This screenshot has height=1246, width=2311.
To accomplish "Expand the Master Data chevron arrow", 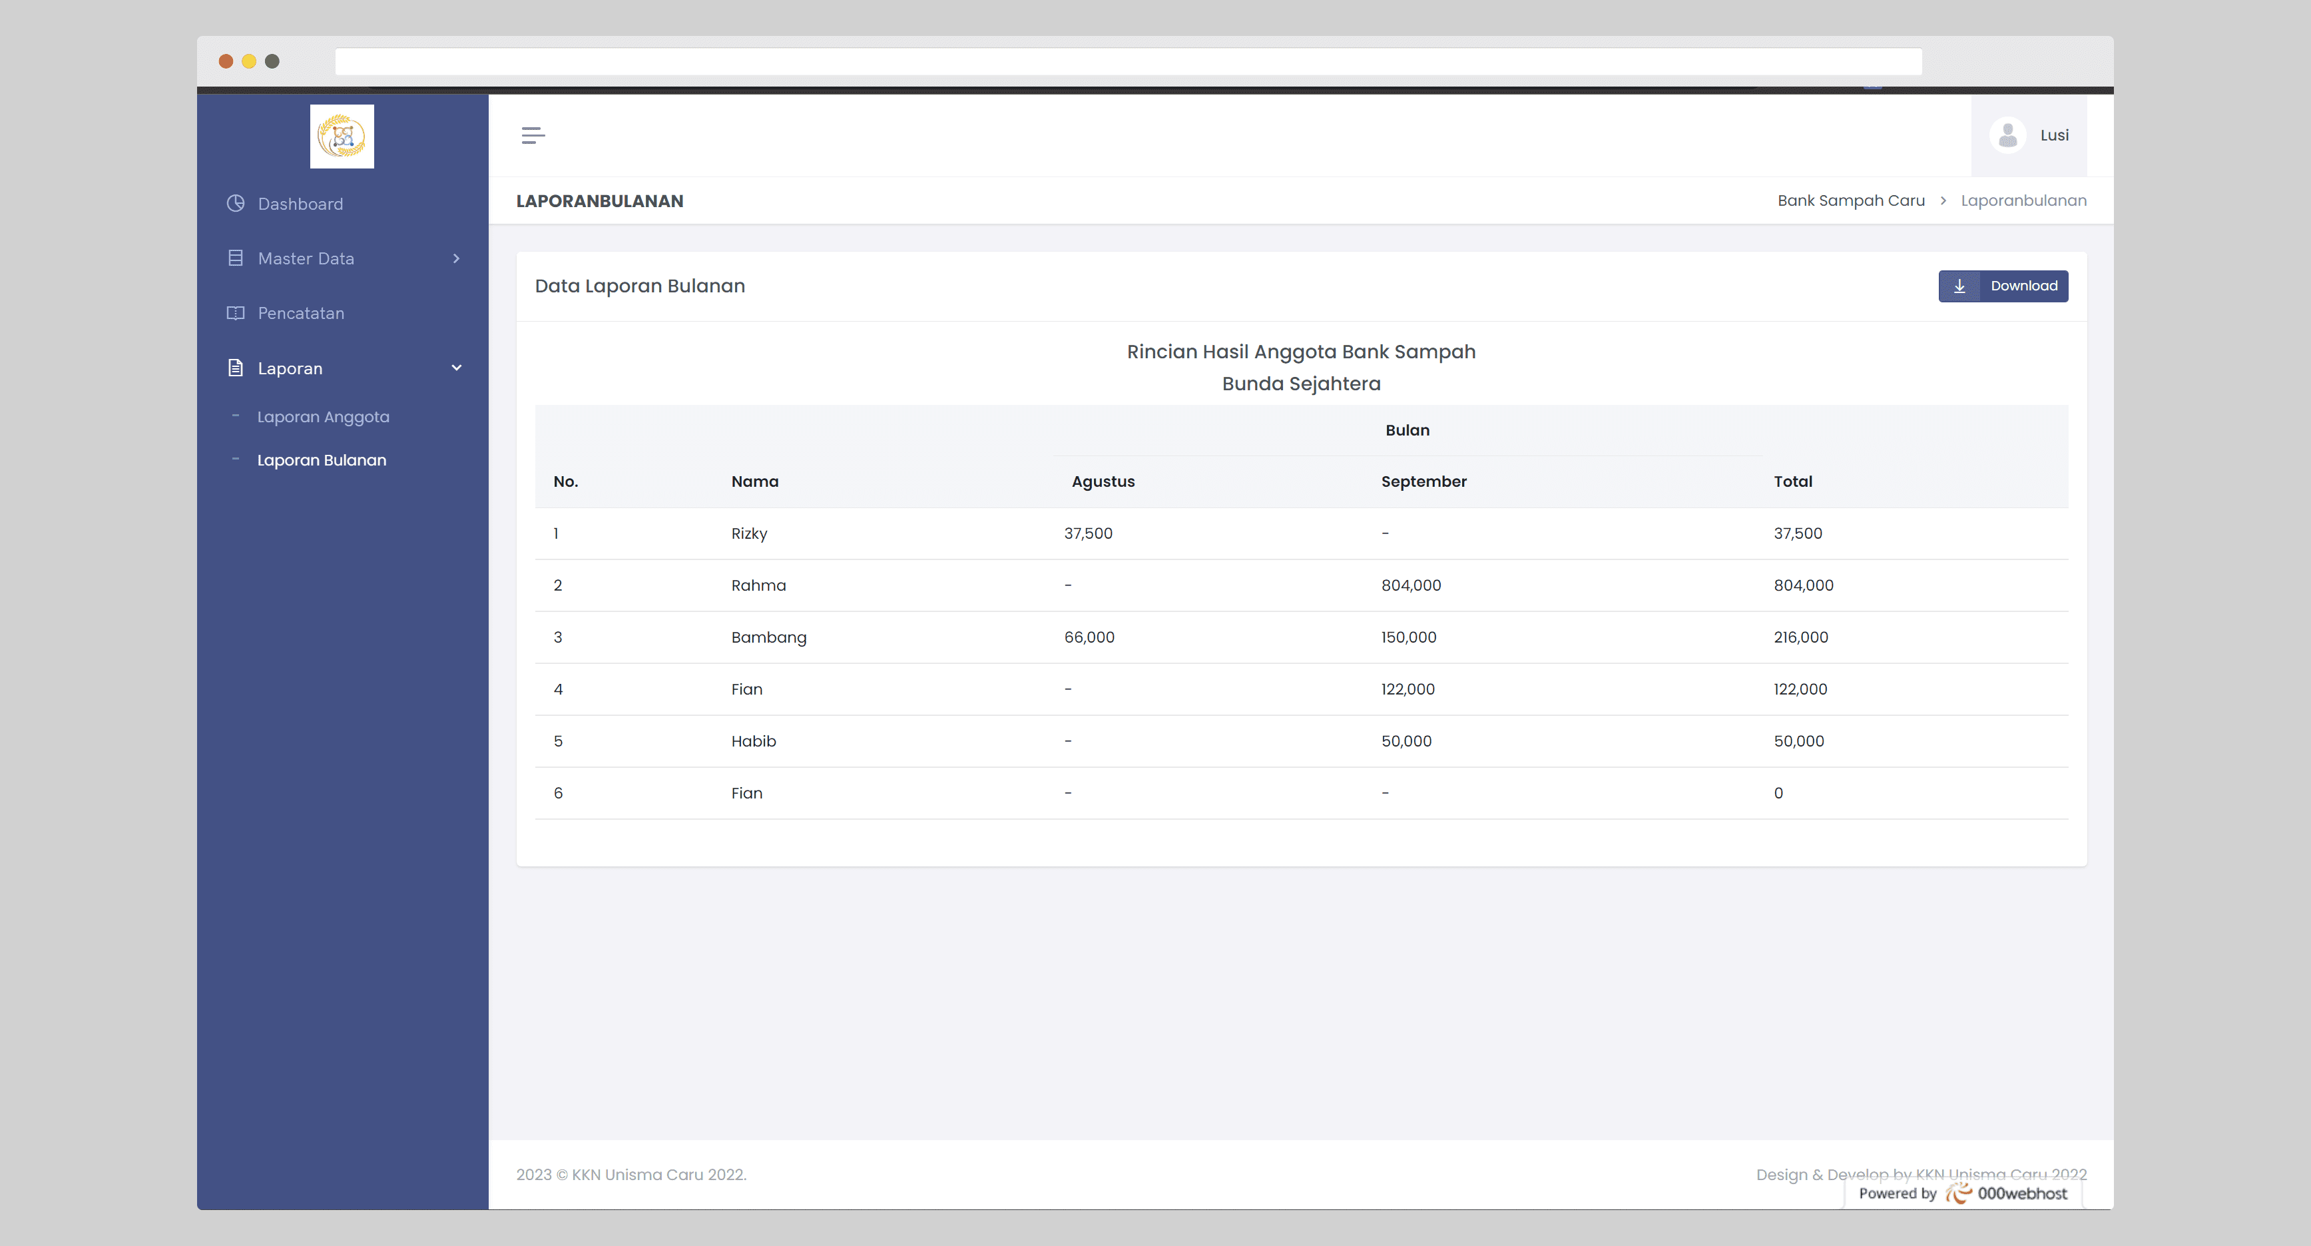I will [455, 258].
